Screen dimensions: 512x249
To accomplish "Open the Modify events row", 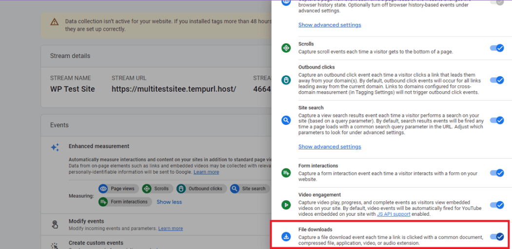I will [x=156, y=225].
